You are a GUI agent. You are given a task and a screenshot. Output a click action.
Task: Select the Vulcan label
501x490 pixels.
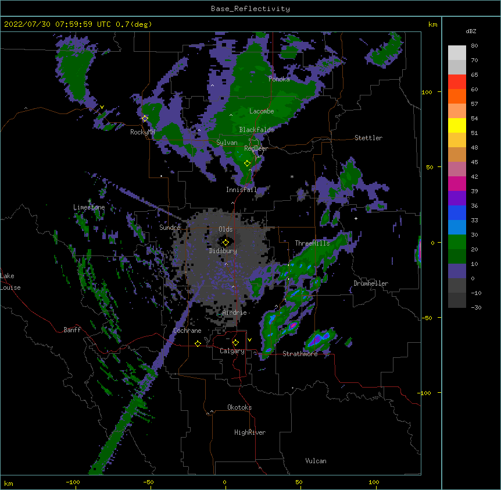[316, 461]
